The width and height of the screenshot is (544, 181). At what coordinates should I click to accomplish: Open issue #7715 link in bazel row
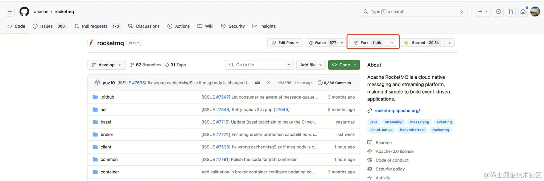point(223,122)
